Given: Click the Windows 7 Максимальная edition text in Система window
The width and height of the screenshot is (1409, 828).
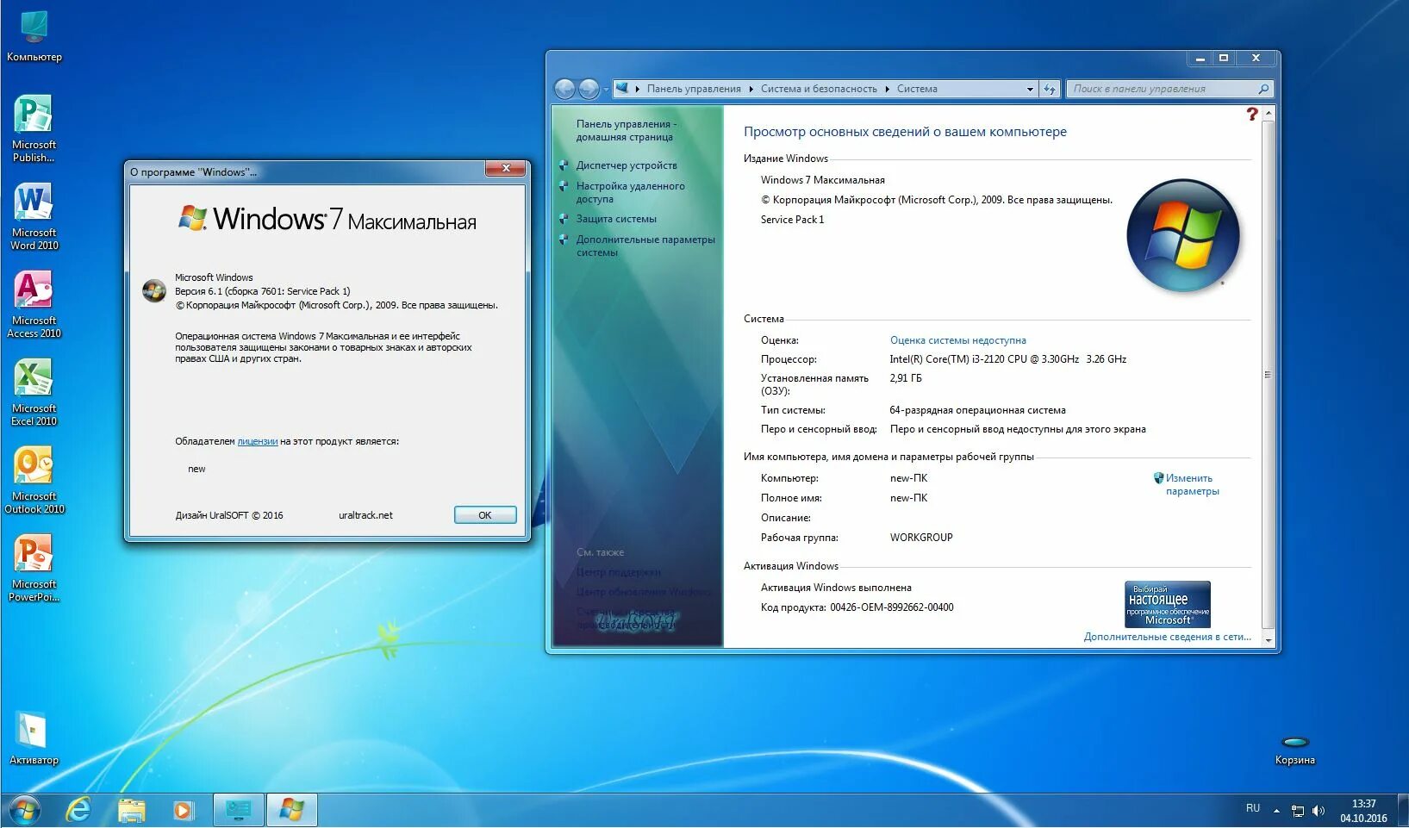Looking at the screenshot, I should 822,180.
